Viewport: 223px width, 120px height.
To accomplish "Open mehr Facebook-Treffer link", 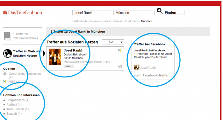I will (x=151, y=75).
